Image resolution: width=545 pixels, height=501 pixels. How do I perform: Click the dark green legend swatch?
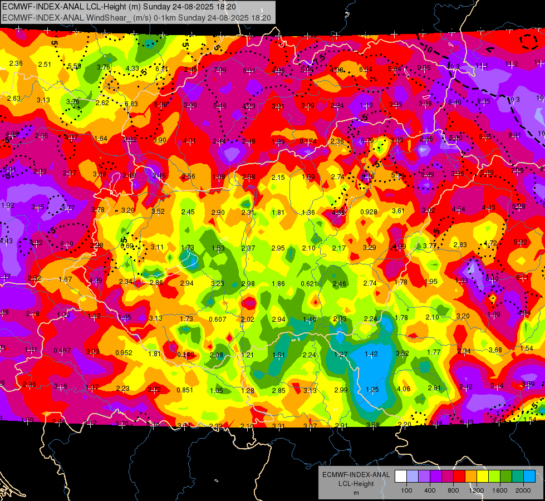coord(506,476)
